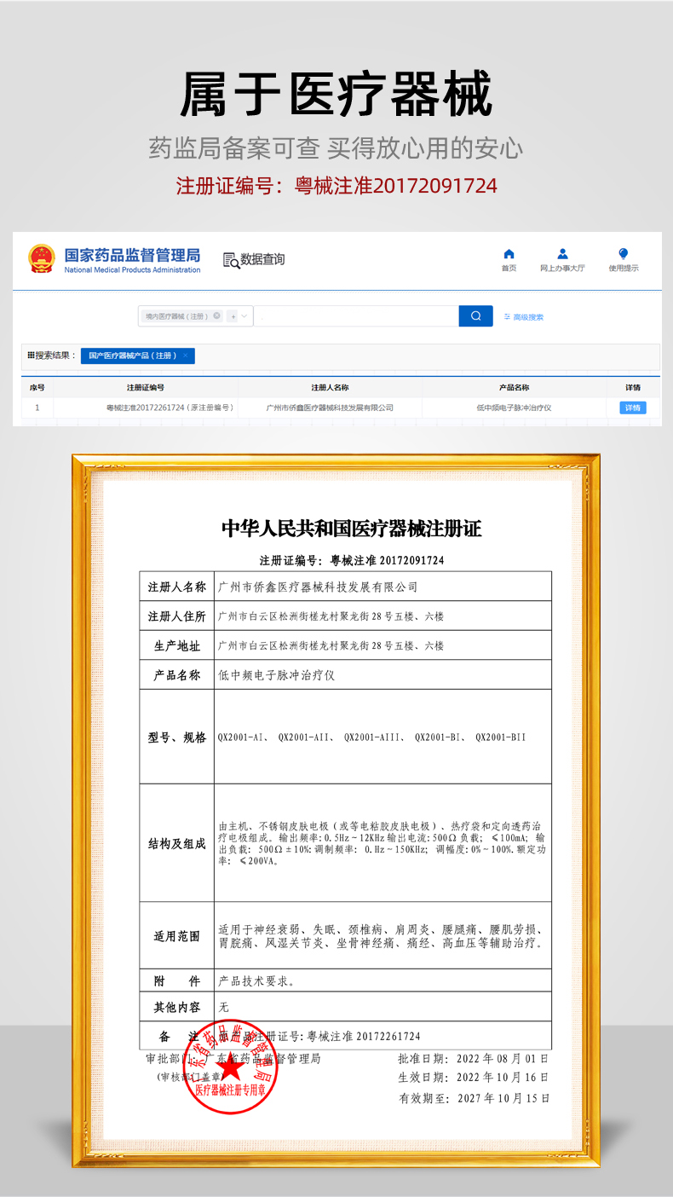Click the 首页 home icon

pyautogui.click(x=509, y=253)
